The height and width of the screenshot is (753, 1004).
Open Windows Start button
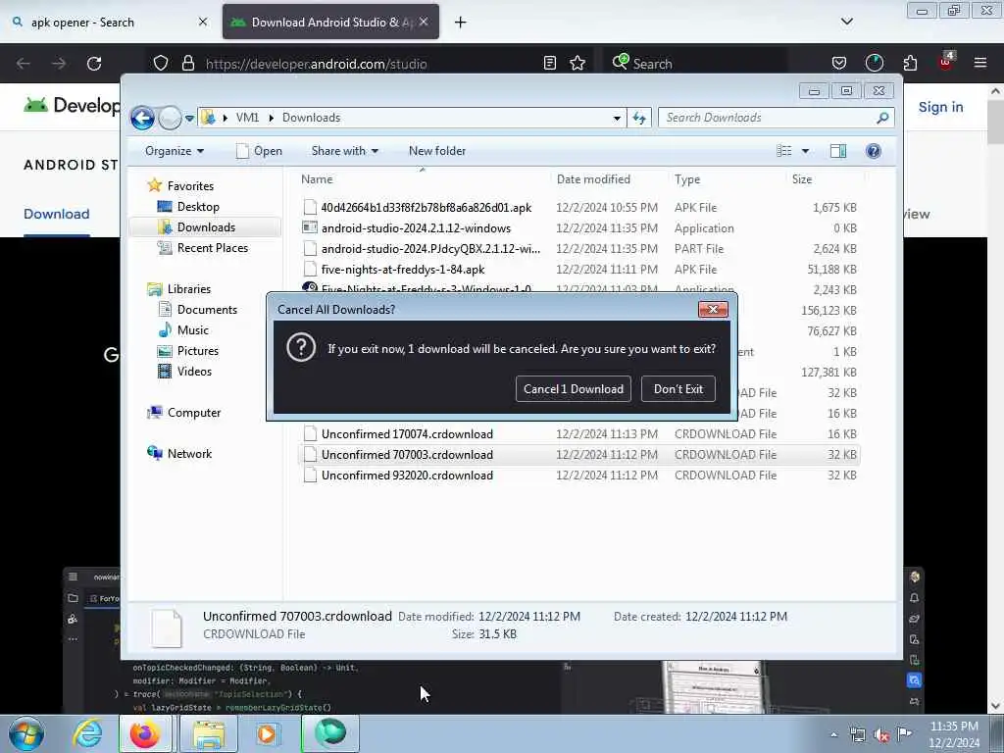26,733
